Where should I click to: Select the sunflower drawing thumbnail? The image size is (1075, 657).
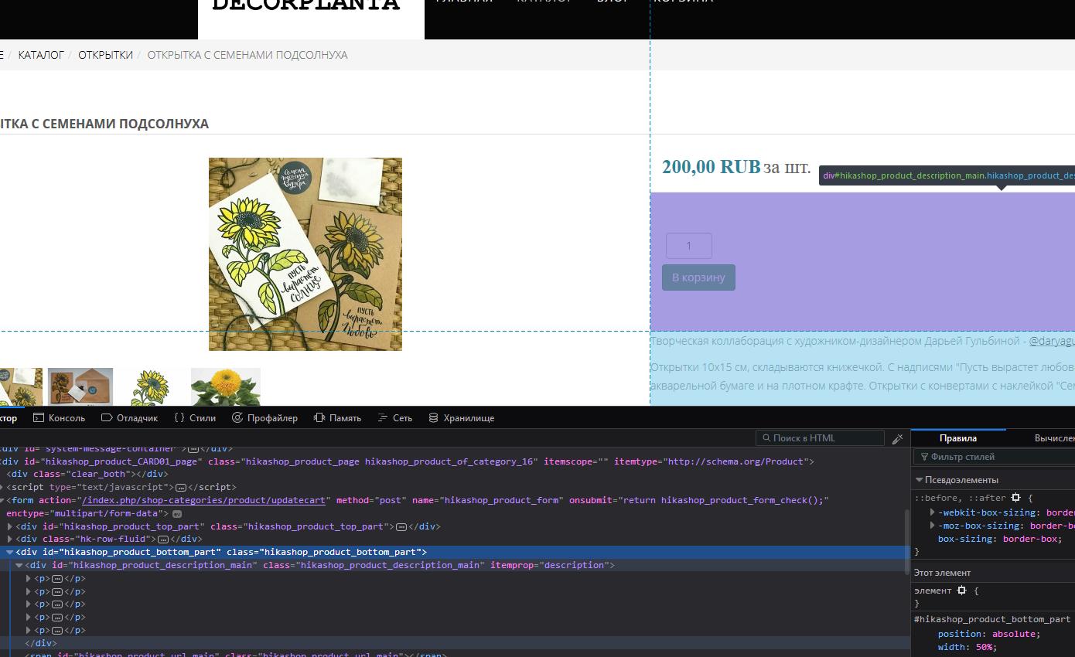click(152, 386)
